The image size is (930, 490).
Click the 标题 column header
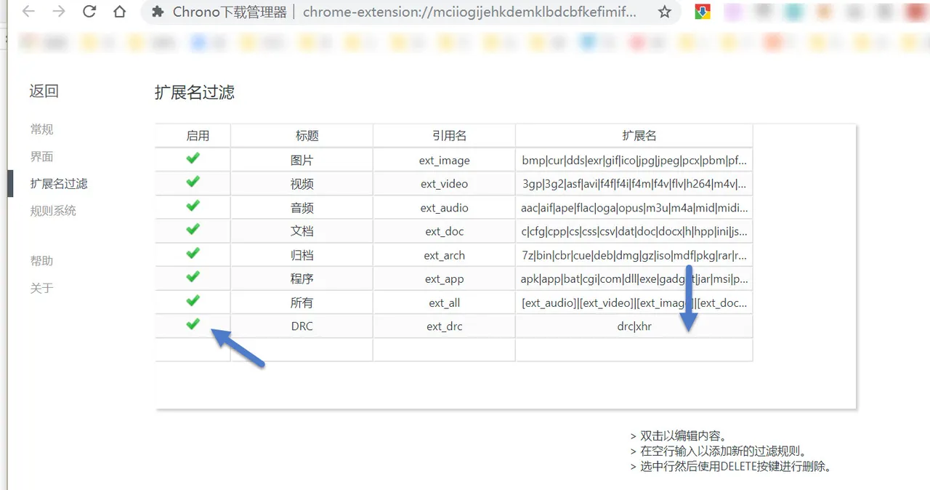coord(302,136)
